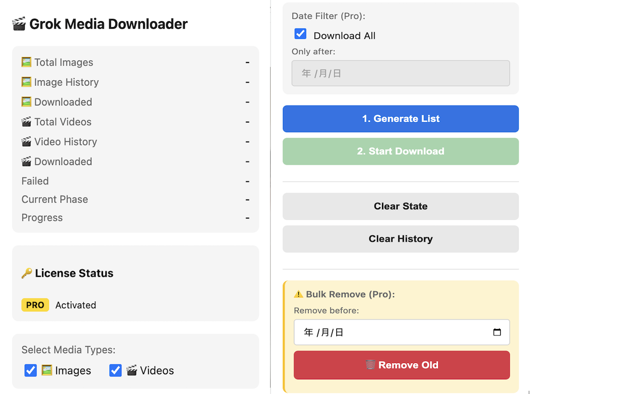The height and width of the screenshot is (394, 631).
Task: Select the PRO badge under License Status
Action: (x=35, y=305)
